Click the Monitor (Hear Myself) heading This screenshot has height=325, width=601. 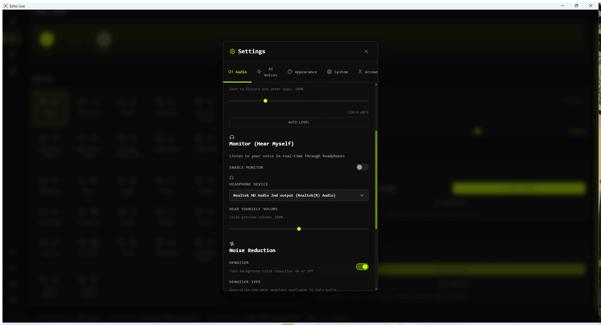[x=261, y=144]
